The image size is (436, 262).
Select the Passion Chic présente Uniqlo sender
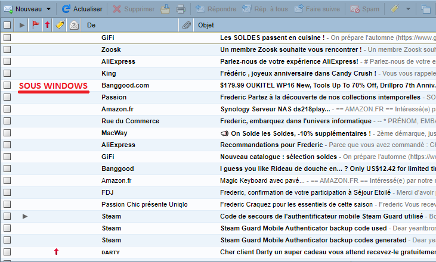(144, 204)
